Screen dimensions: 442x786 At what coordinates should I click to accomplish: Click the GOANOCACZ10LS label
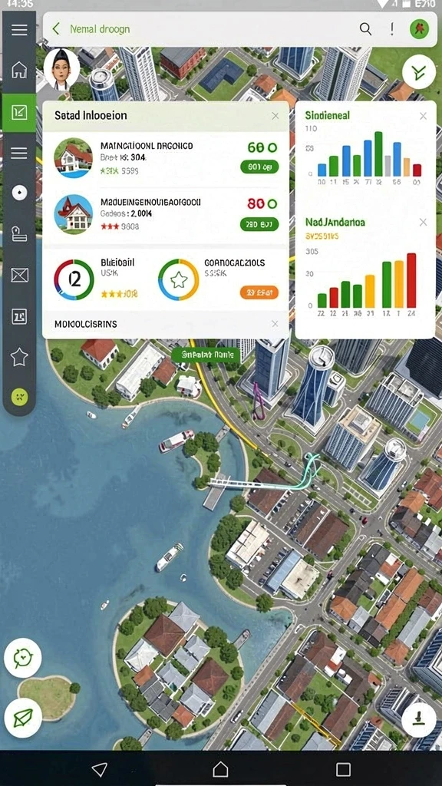[x=235, y=263]
